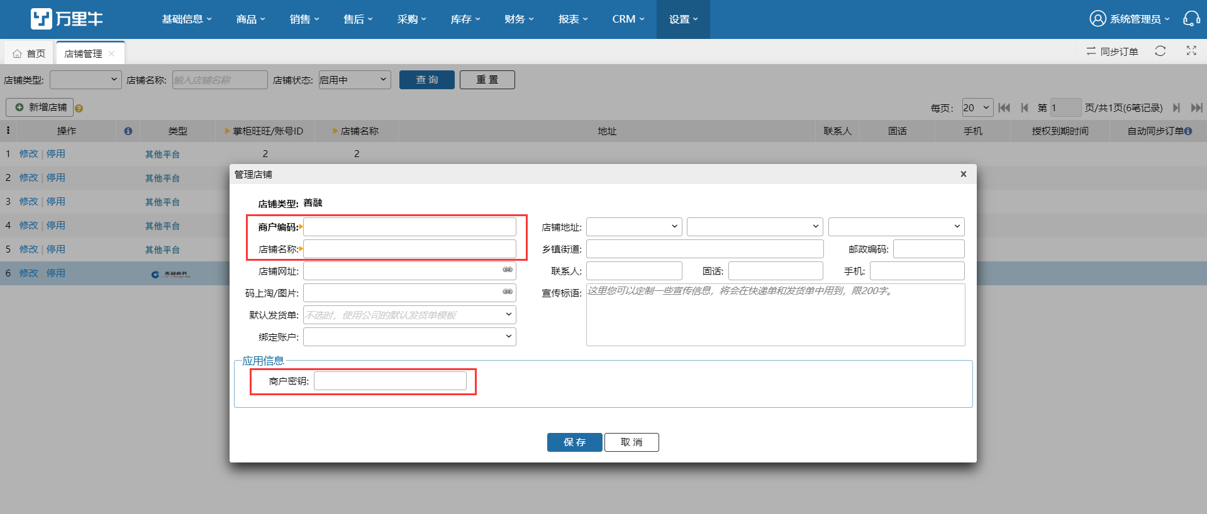The width and height of the screenshot is (1207, 514).
Task: Open the 财务 menu
Action: click(x=519, y=19)
